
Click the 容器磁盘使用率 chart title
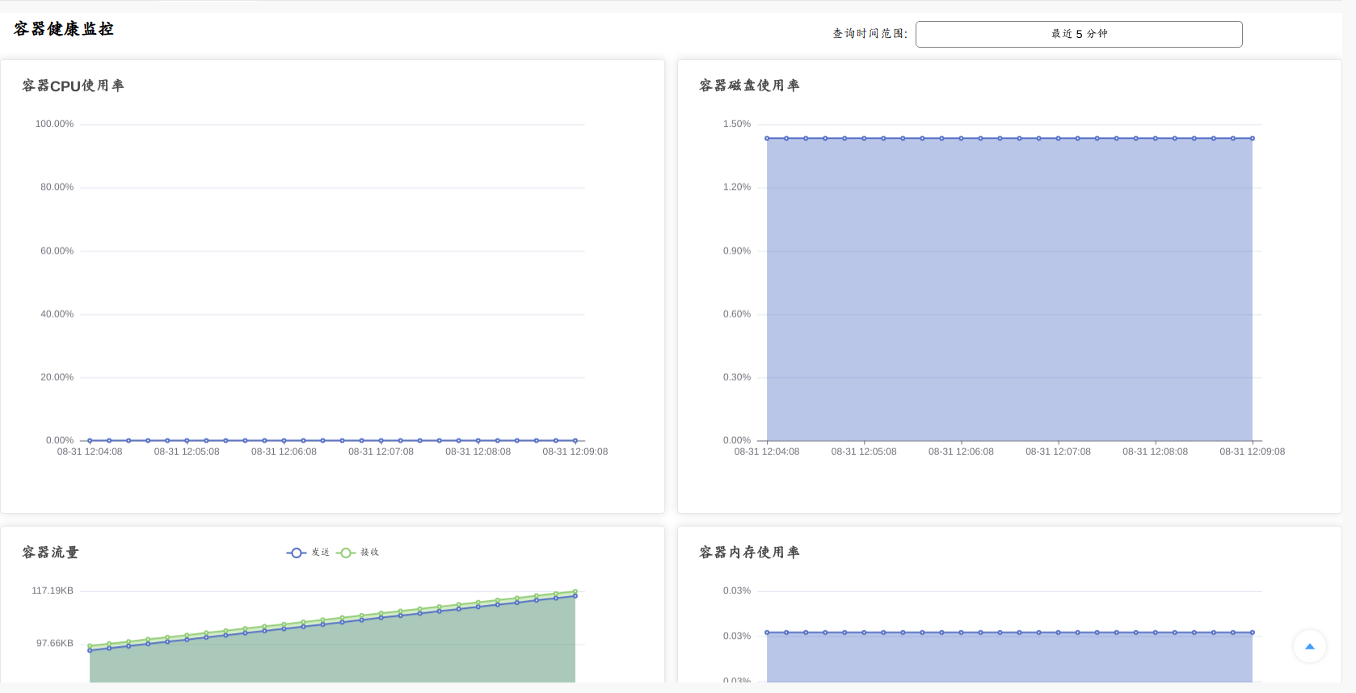click(x=749, y=86)
